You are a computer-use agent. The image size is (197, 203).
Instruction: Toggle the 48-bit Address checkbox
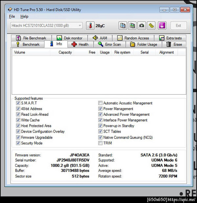coord(18,109)
